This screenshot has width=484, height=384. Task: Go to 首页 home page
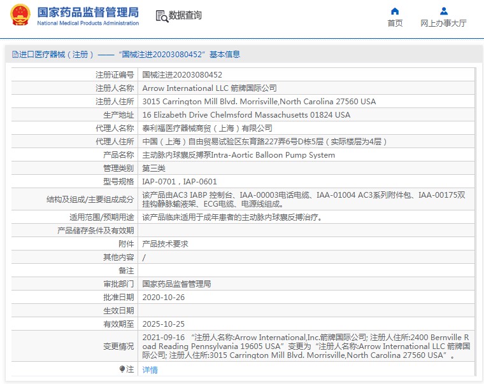395,23
